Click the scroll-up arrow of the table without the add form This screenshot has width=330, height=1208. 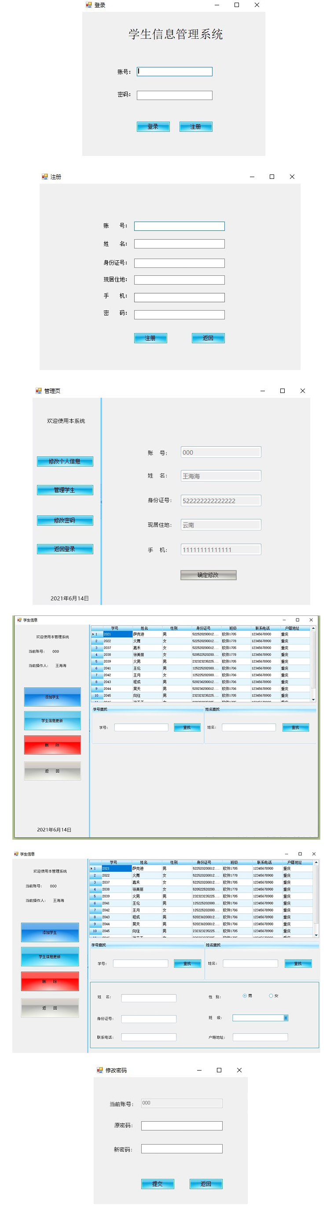coord(314,628)
